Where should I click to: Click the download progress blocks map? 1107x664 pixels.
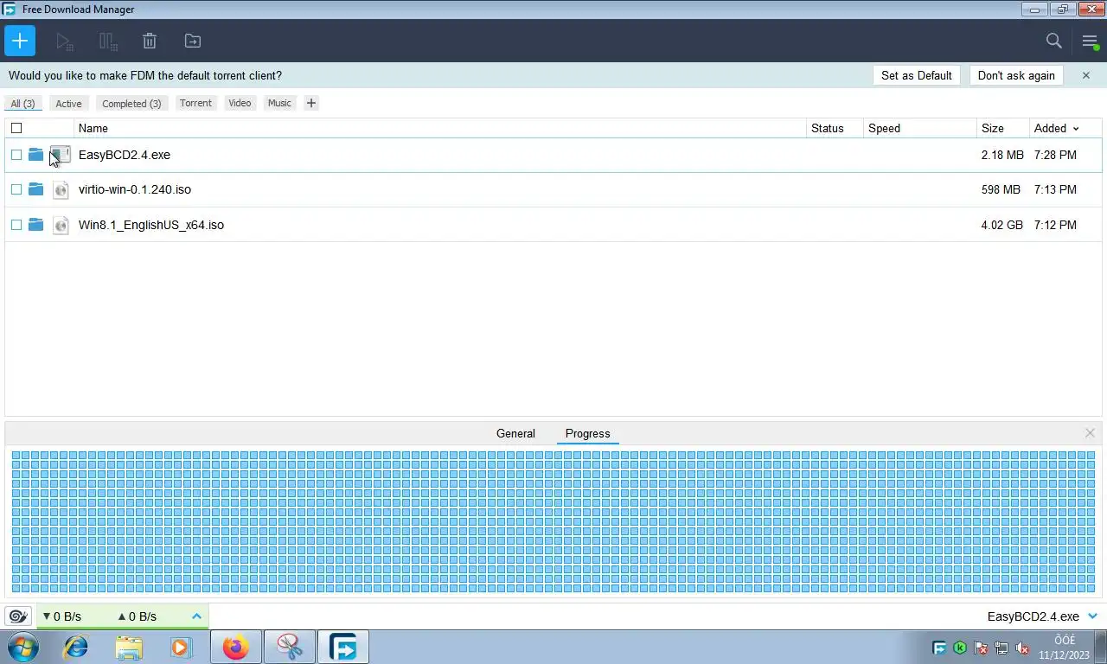(553, 521)
